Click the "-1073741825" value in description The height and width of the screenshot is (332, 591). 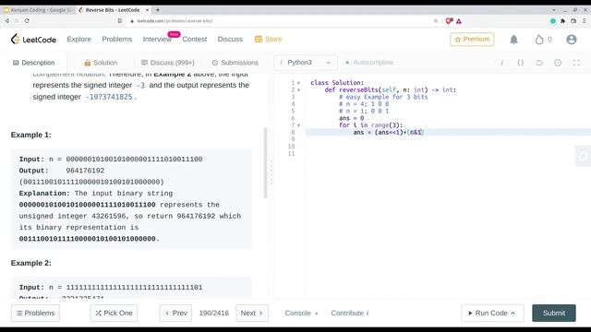tap(109, 97)
